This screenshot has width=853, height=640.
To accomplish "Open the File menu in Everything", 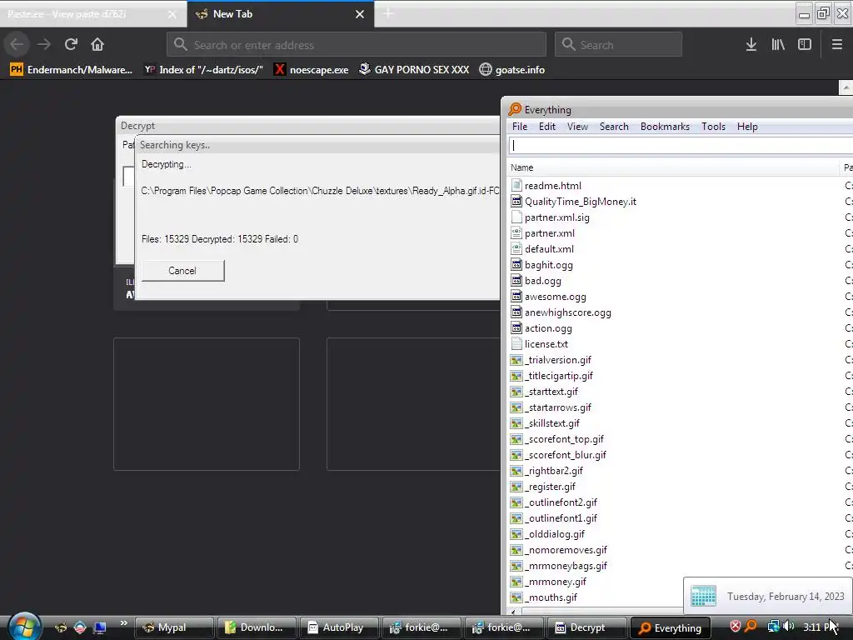I will [x=520, y=127].
